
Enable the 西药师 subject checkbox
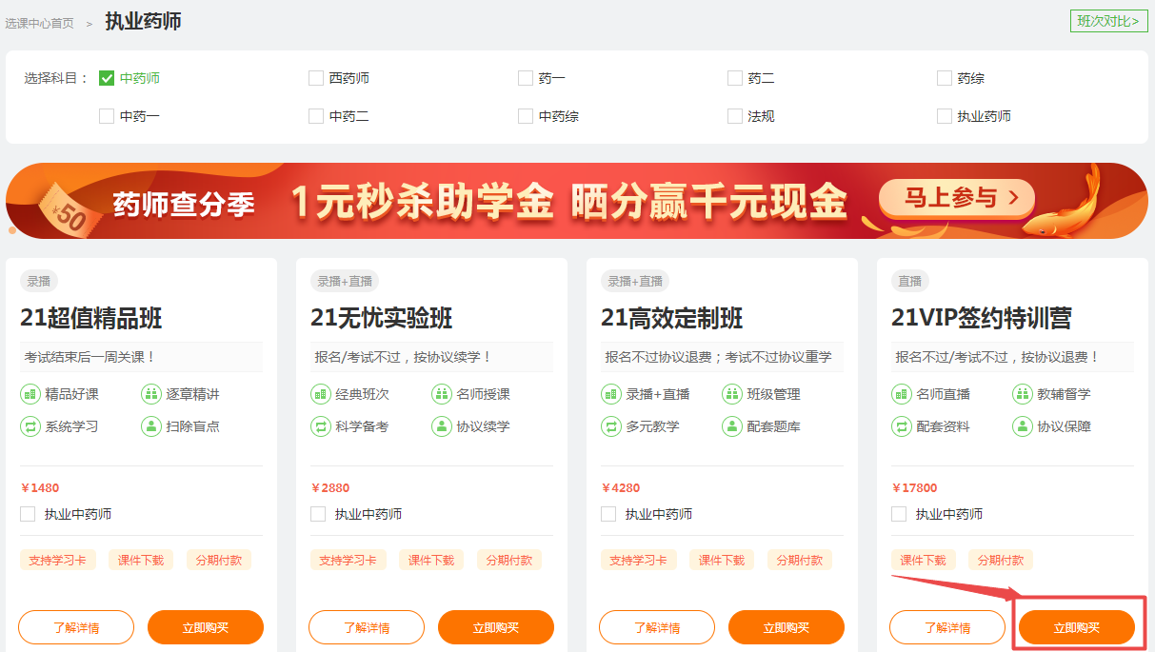(x=316, y=78)
